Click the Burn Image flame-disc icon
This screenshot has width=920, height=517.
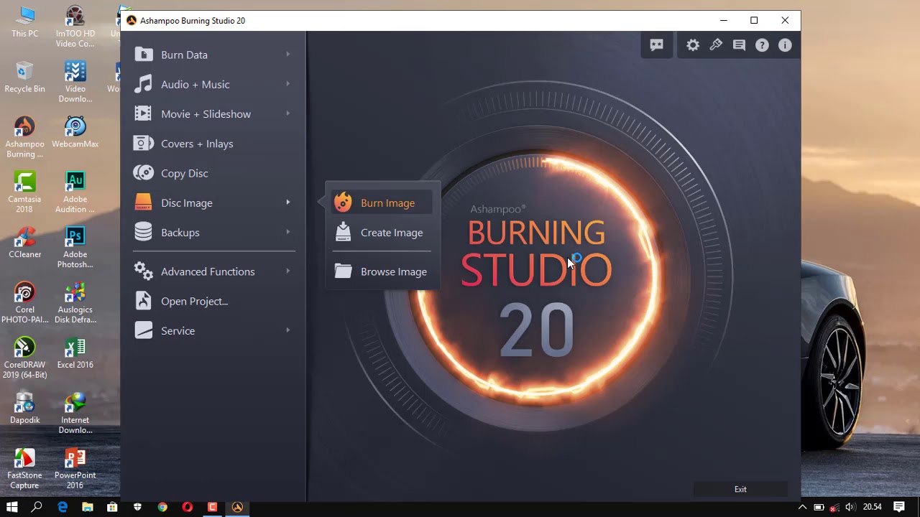[x=344, y=202]
